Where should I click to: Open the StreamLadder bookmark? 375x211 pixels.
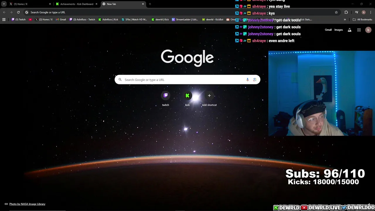pos(185,20)
